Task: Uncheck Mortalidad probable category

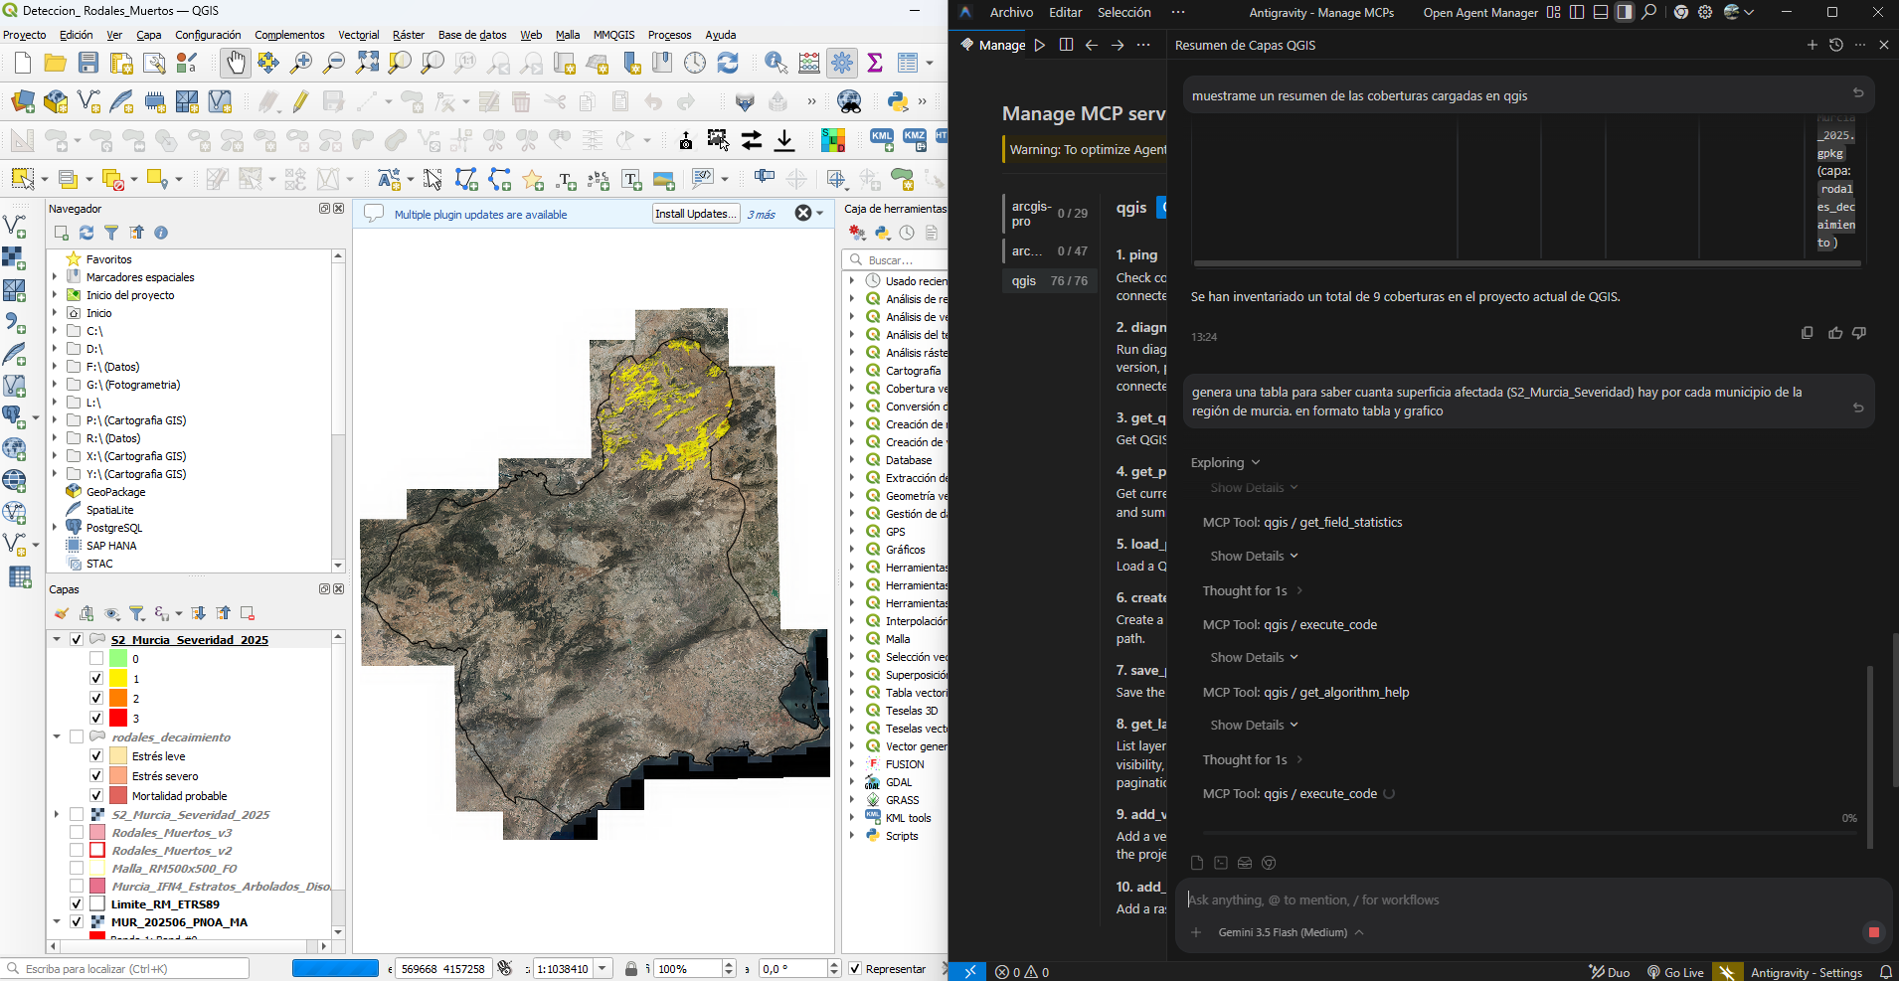Action: pos(96,795)
